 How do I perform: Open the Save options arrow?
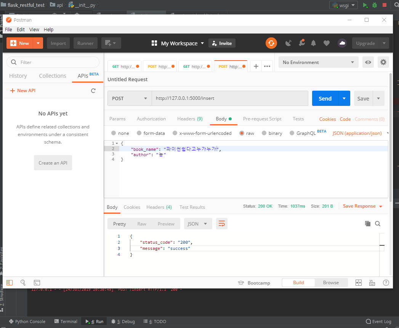click(x=378, y=98)
